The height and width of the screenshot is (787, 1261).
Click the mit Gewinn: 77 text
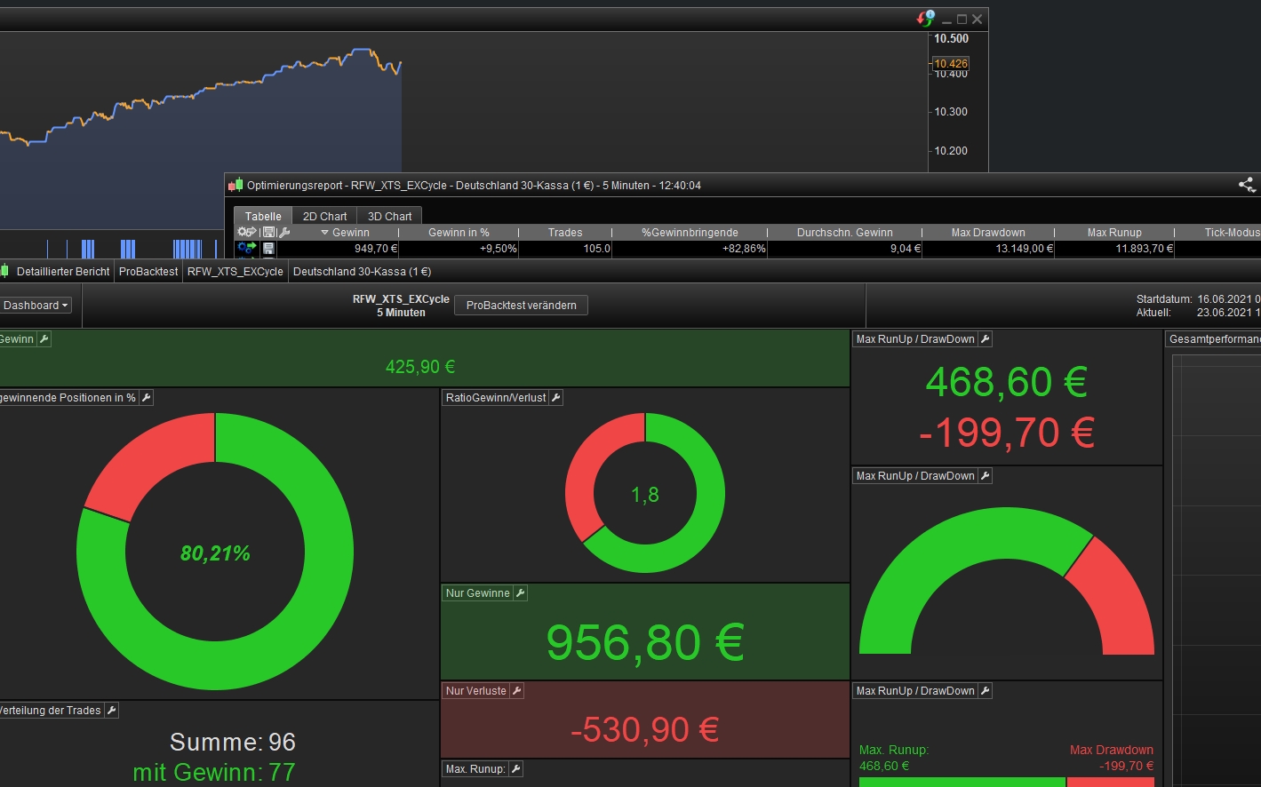(x=214, y=773)
